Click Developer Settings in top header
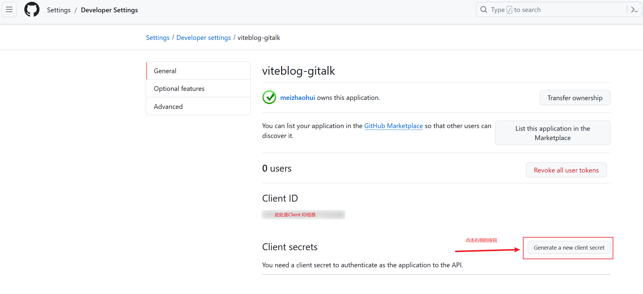643x294 pixels. coord(109,10)
